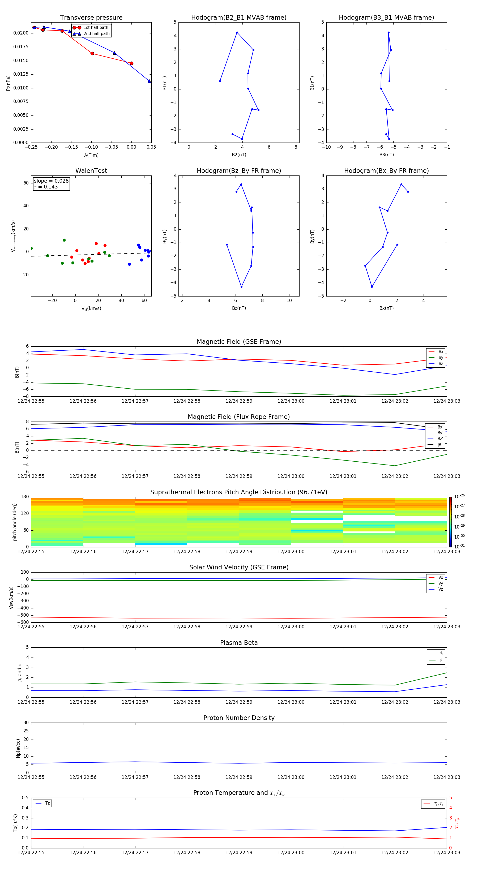The height and width of the screenshot is (876, 478).
Task: Select the "1st half path" legend entry
Action: tap(91, 28)
